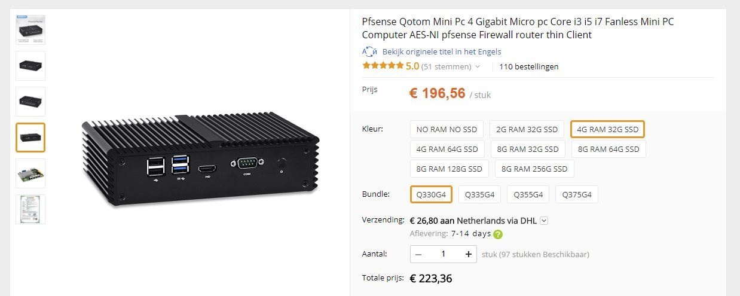Open the 51 stemmen reviews link

pos(446,66)
